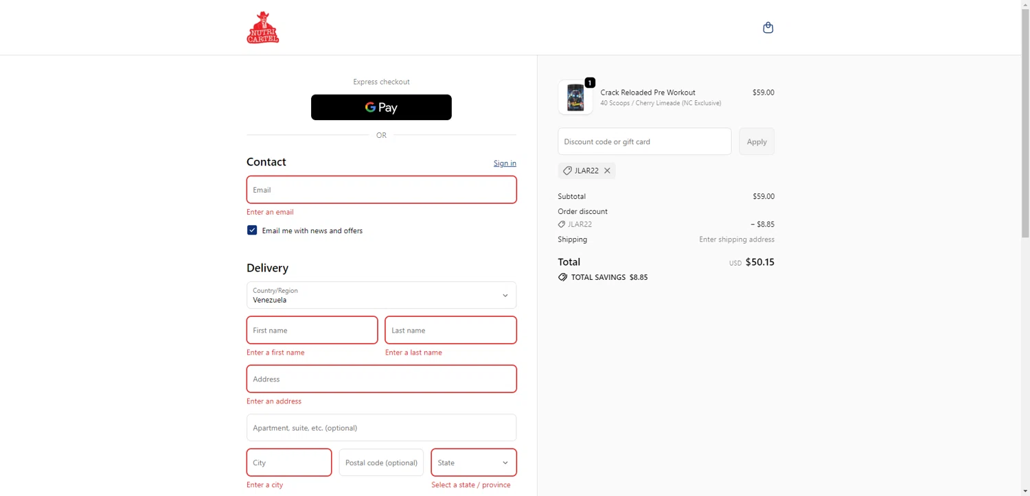The width and height of the screenshot is (1030, 496).
Task: Click the − $8.85 discount amount
Action: point(763,224)
